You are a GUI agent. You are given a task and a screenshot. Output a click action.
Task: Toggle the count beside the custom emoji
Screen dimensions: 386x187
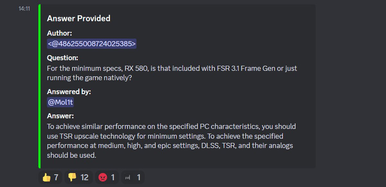139,177
